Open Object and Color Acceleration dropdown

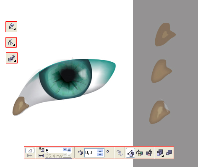[160, 153]
